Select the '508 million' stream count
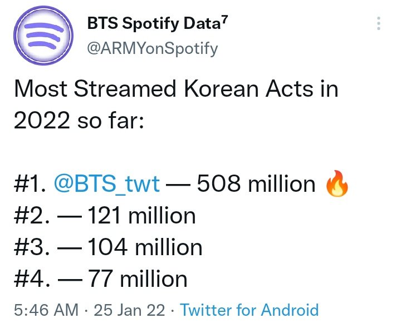Screen dimensions: 401x333 pos(256,183)
